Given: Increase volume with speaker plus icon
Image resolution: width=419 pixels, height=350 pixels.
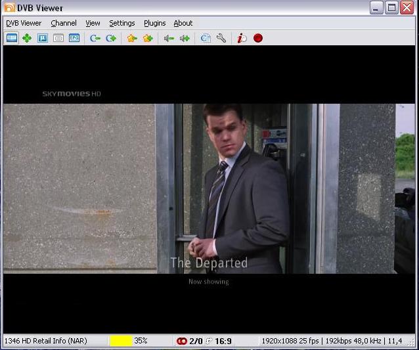Looking at the screenshot, I should [185, 39].
